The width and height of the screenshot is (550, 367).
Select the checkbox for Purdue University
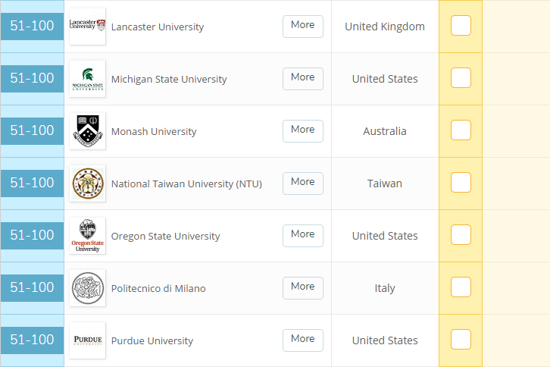coord(461,340)
